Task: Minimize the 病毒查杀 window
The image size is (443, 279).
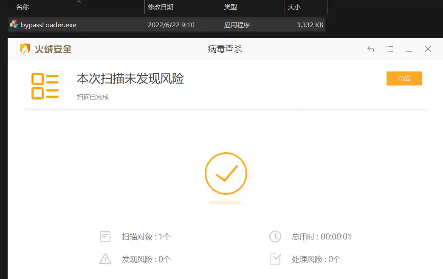Action: pos(409,51)
